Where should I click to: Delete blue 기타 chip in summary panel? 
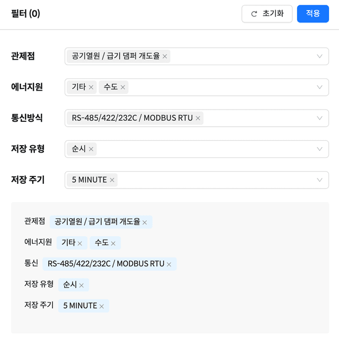point(80,244)
